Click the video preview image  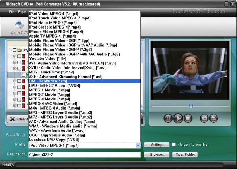click(x=190, y=70)
